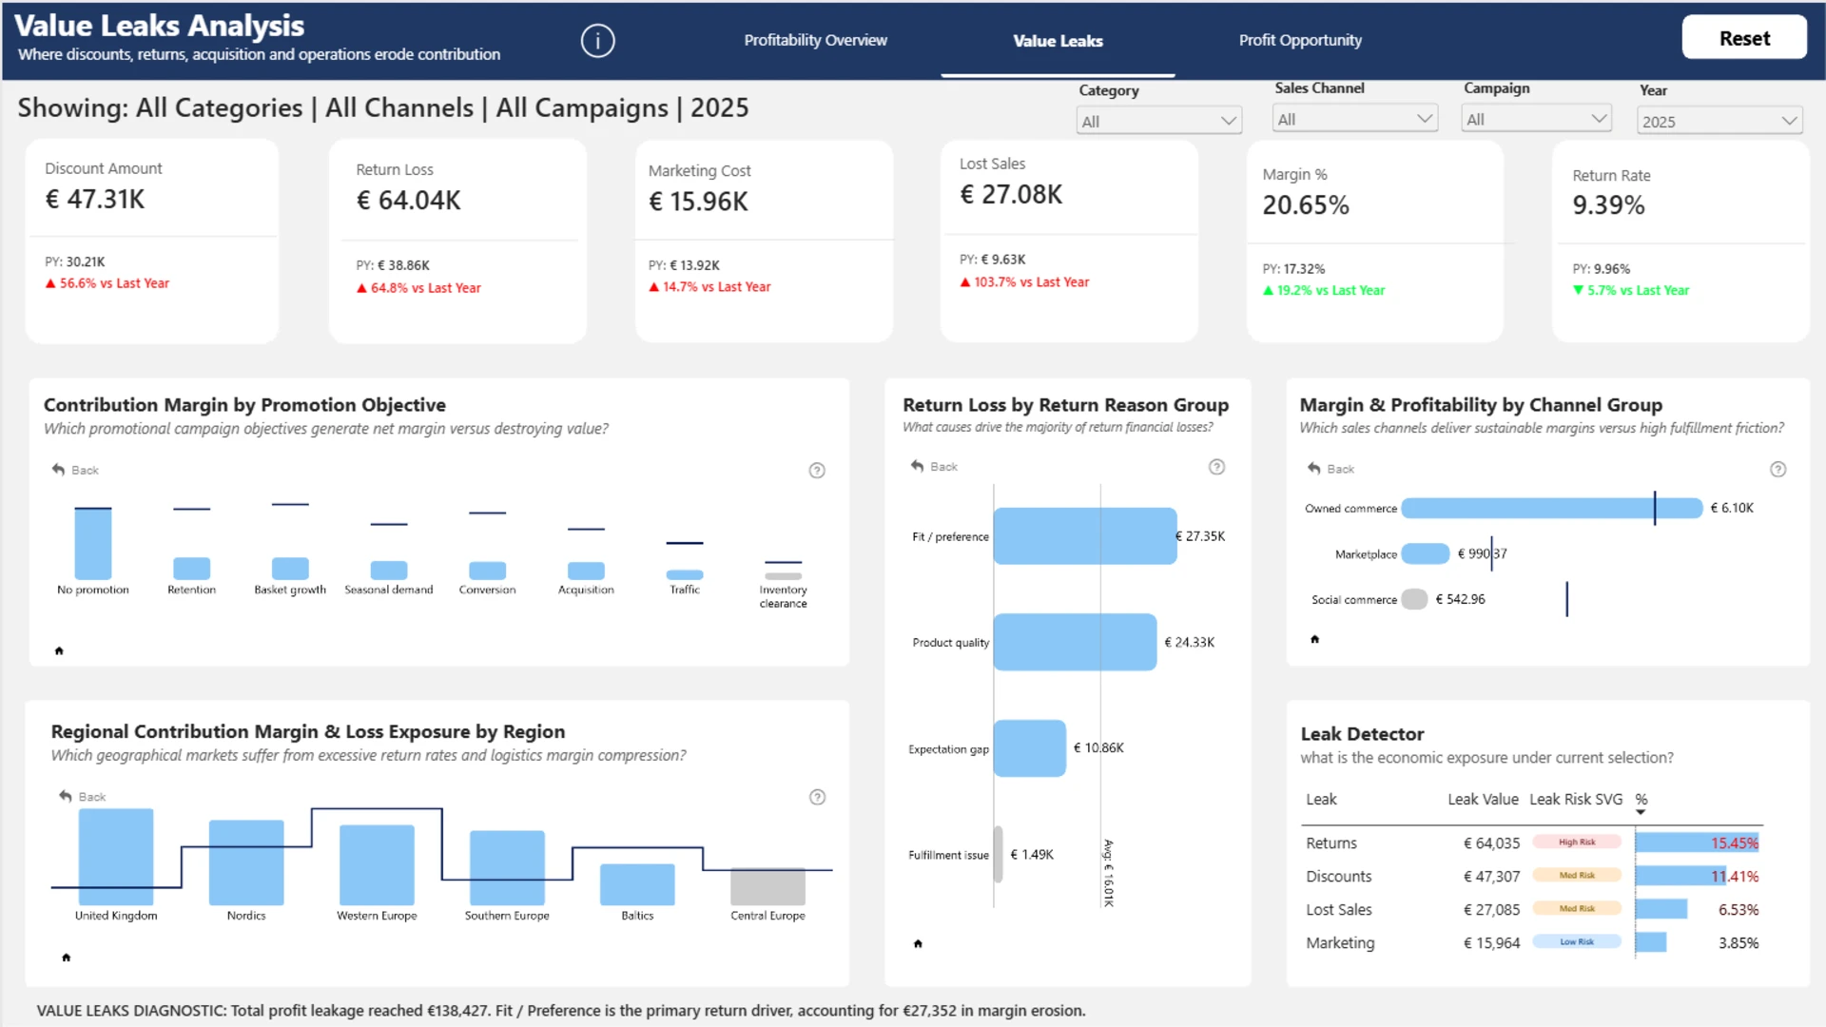Open the Year dropdown showing 2025
This screenshot has height=1027, width=1826.
coord(1719,121)
